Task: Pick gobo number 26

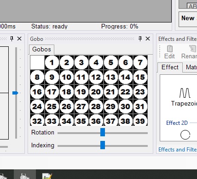Action: coord(67,106)
